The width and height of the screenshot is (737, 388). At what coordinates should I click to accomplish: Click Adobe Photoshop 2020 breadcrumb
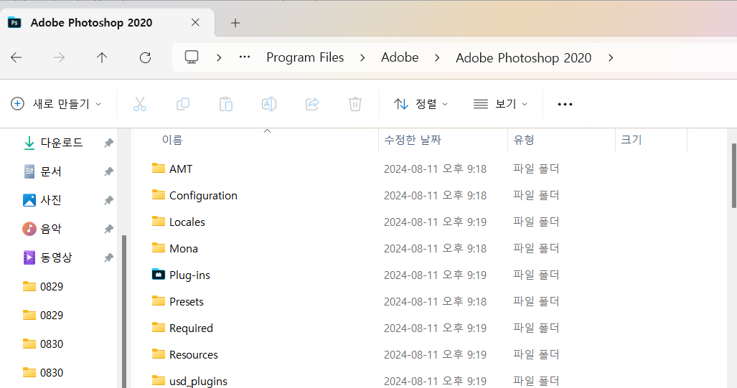pos(523,58)
